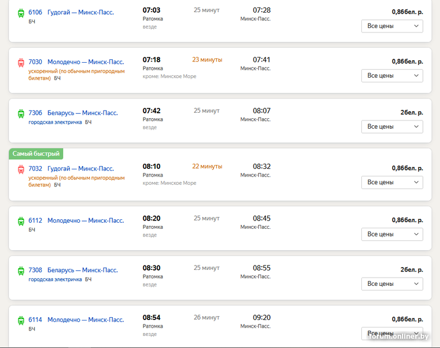Expand price dropdown for the 08:30 train
This screenshot has width=440, height=348.
[x=392, y=284]
